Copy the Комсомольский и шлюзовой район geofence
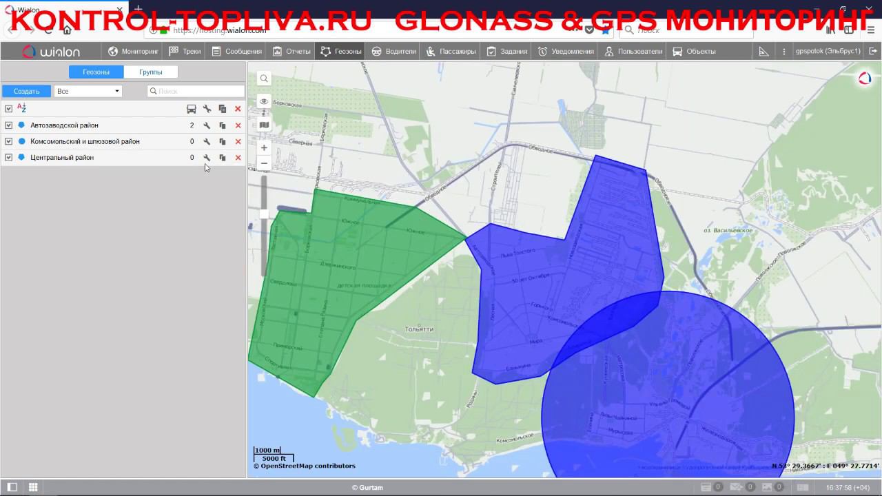The height and width of the screenshot is (496, 882). [x=223, y=141]
